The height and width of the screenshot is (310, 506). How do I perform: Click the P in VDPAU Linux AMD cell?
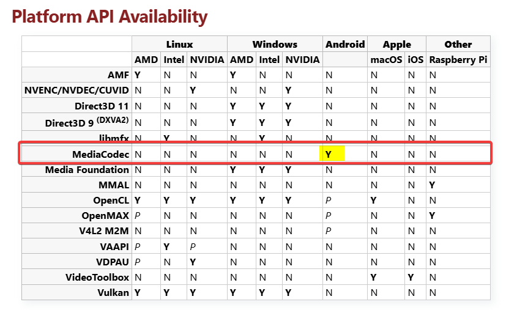click(138, 262)
